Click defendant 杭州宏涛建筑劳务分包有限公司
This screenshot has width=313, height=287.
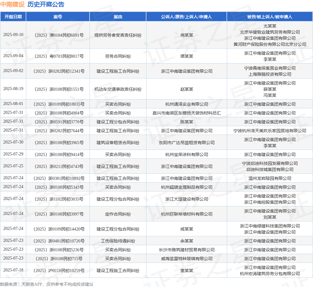click(270, 274)
